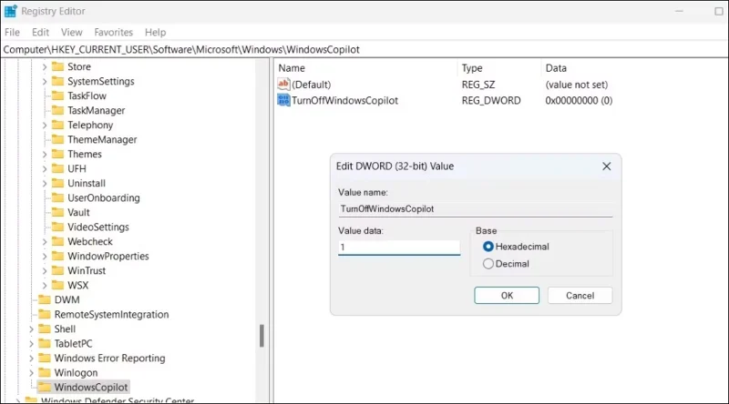
Task: Expand the Windows Error Reporting key
Action: (31, 358)
